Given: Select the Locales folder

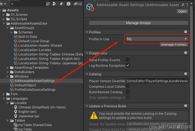Looking at the screenshot, I should click(18, 103).
